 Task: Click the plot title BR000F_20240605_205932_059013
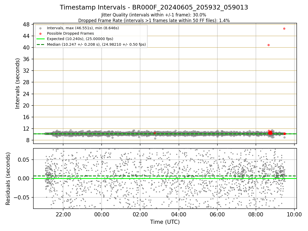tap(154, 7)
